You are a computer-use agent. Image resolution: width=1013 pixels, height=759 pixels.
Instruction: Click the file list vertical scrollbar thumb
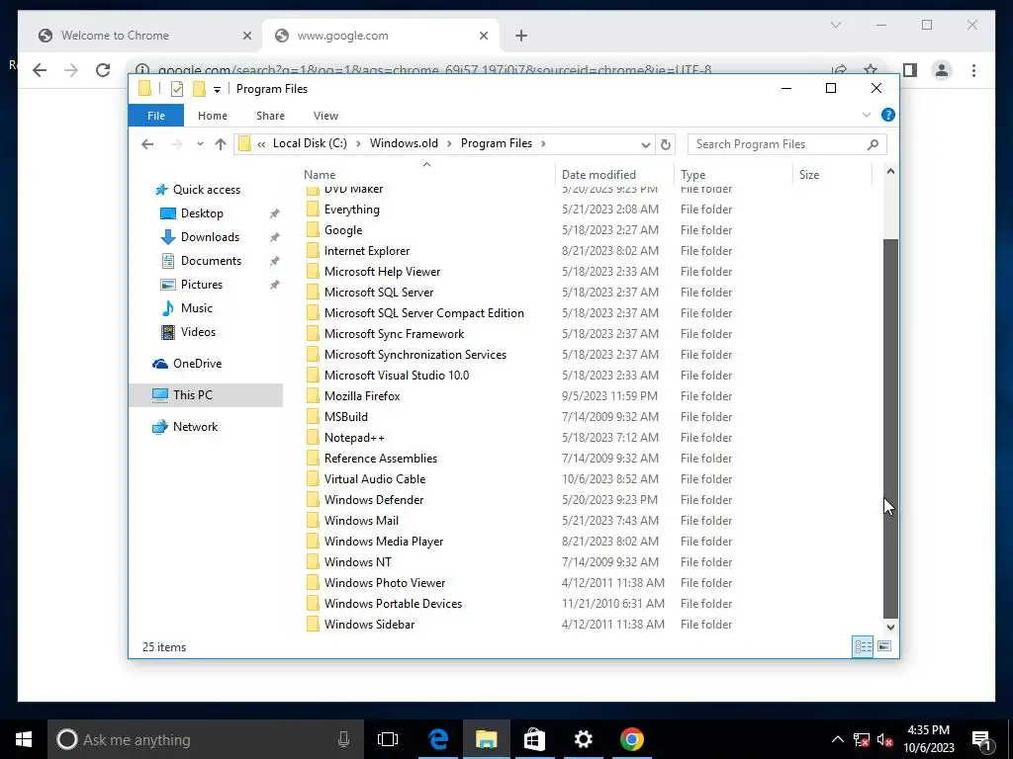coord(890,429)
